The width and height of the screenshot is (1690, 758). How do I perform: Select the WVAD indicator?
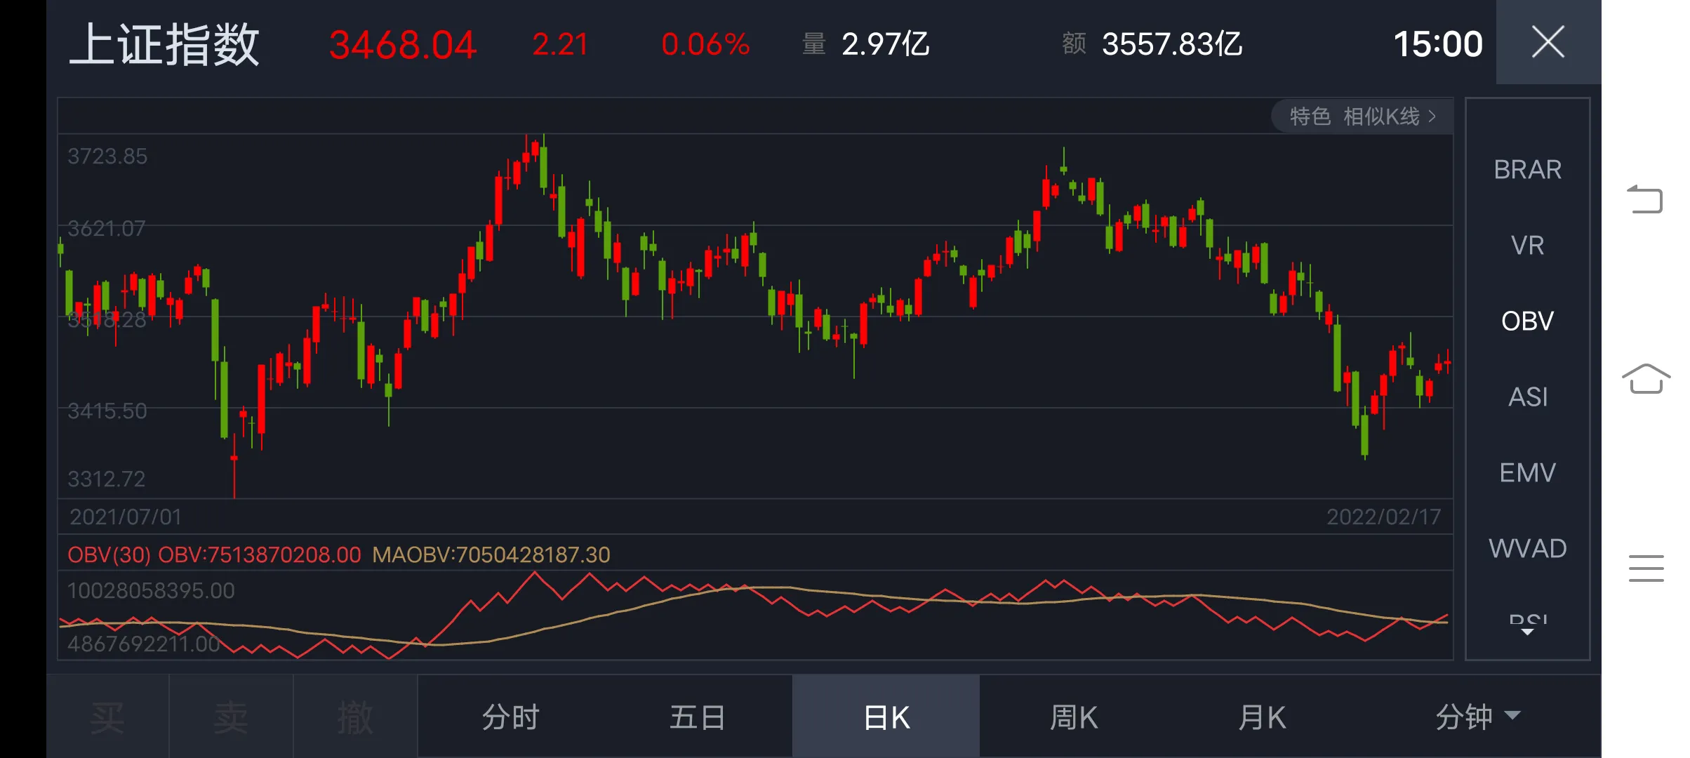(1527, 549)
